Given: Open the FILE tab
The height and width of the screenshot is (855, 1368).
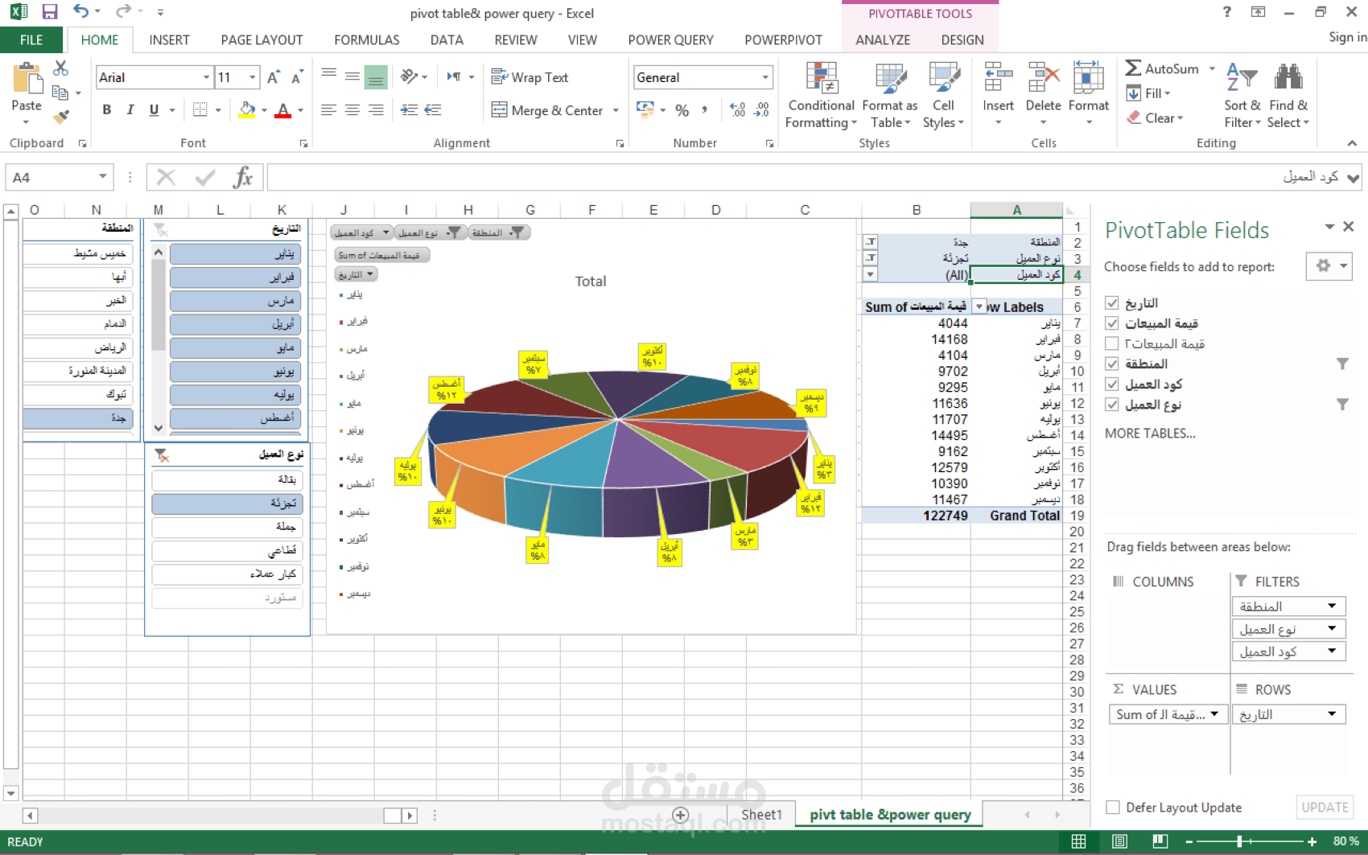Looking at the screenshot, I should coord(31,39).
